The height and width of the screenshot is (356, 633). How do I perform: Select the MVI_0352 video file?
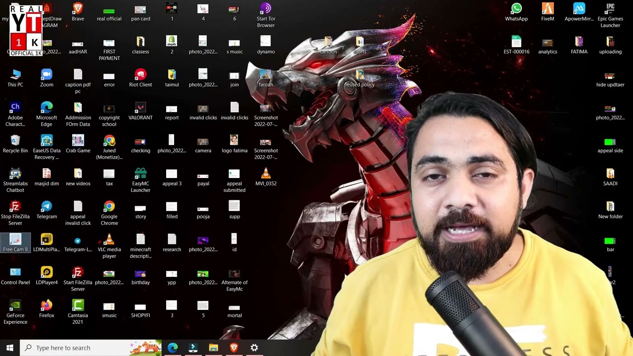click(266, 177)
